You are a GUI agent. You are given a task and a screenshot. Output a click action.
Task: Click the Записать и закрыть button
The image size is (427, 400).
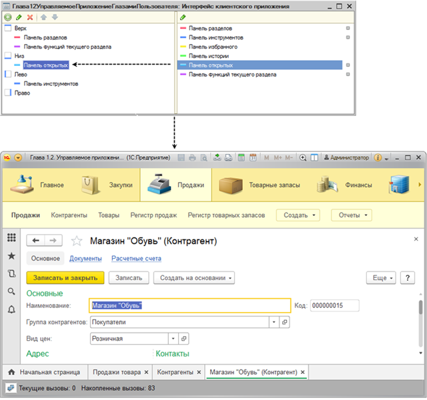[x=65, y=277]
